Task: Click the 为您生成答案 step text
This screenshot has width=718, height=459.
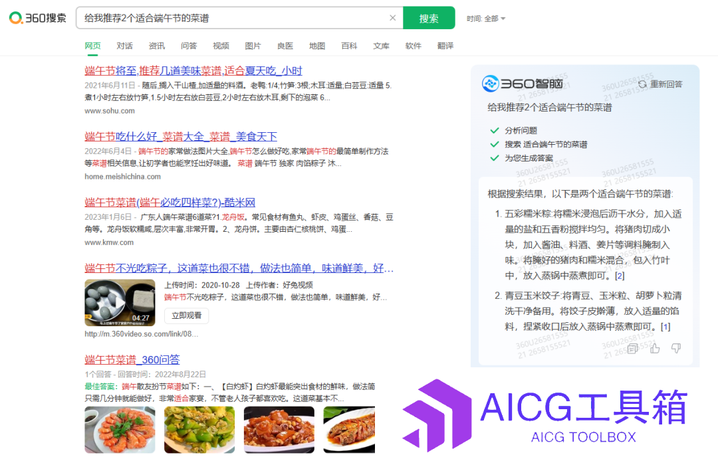Action: [x=529, y=158]
